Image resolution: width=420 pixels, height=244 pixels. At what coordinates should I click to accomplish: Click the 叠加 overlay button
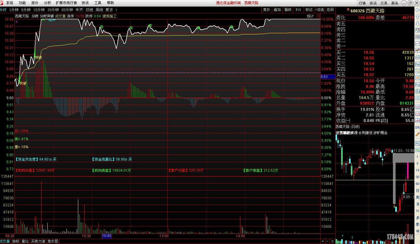coord(277,10)
